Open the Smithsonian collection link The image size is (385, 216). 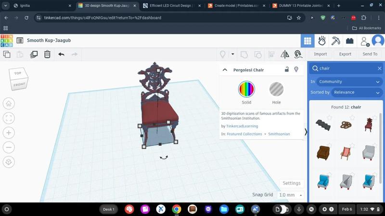pyautogui.click(x=279, y=134)
